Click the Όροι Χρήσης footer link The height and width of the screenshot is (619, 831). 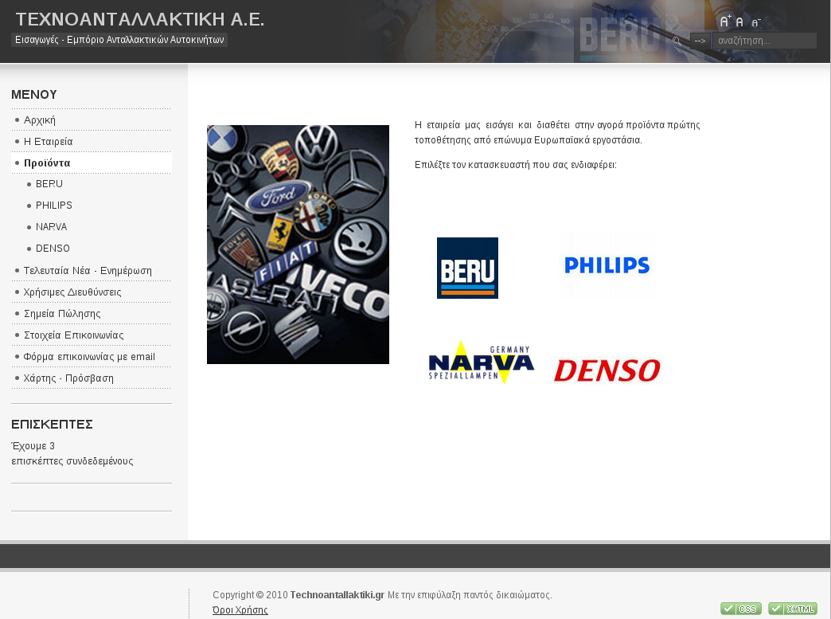(240, 610)
